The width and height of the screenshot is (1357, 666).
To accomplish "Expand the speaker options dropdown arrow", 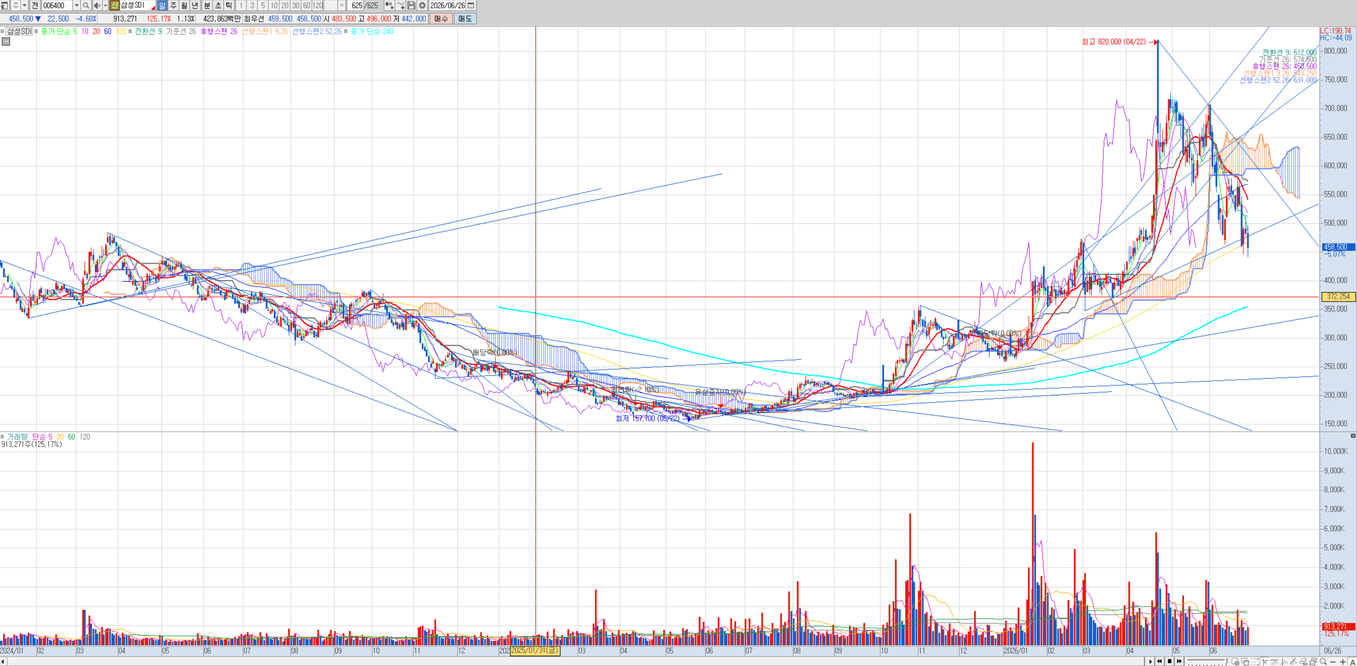I will [106, 5].
